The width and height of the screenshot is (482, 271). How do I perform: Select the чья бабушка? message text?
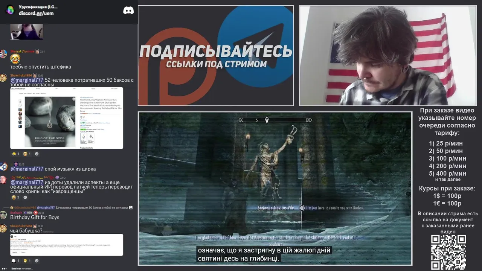26,231
